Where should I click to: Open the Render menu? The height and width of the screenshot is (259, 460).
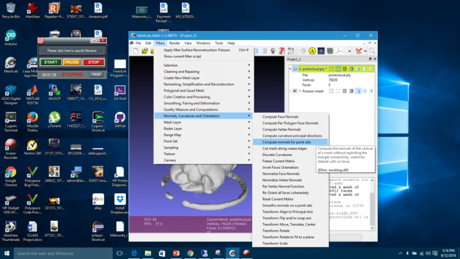pos(174,43)
